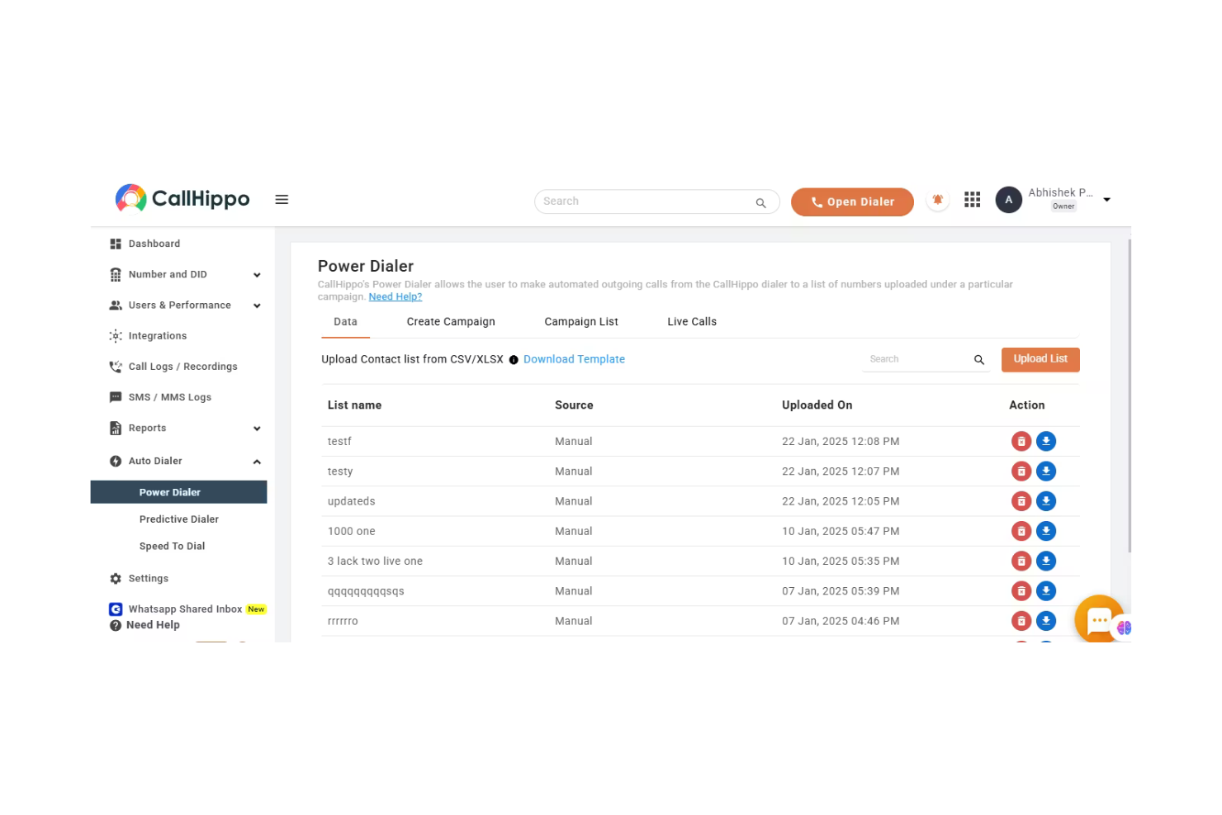The height and width of the screenshot is (815, 1222).
Task: Click the profile avatar
Action: coord(1008,199)
